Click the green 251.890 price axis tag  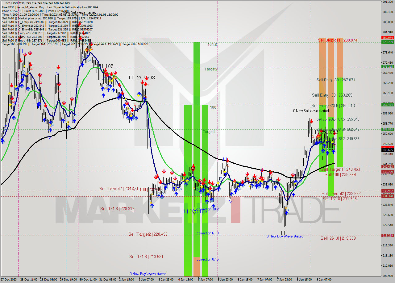coord(387,130)
